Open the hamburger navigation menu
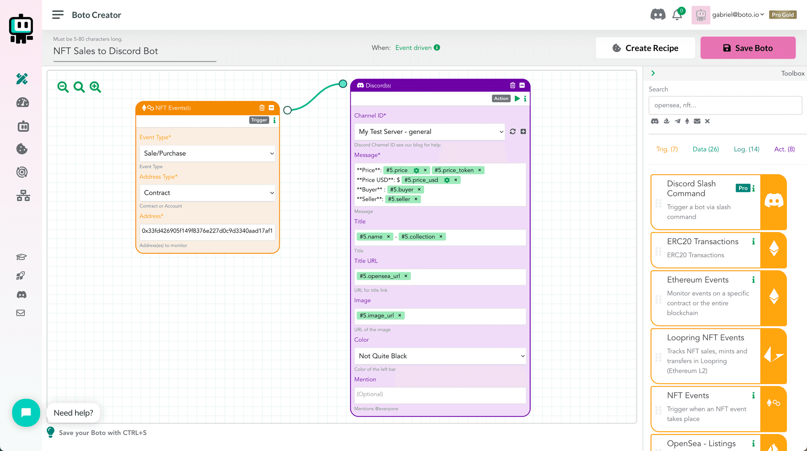 (58, 15)
